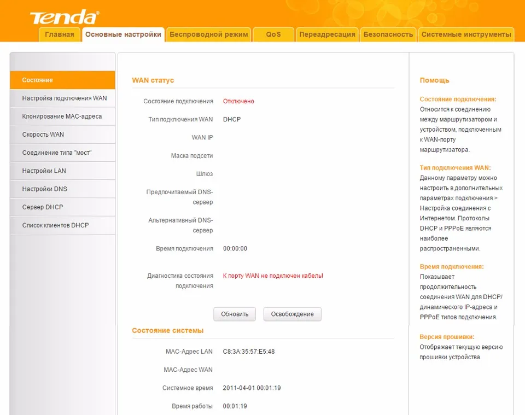
Task: Click the DHCP connection type value
Action: [232, 119]
